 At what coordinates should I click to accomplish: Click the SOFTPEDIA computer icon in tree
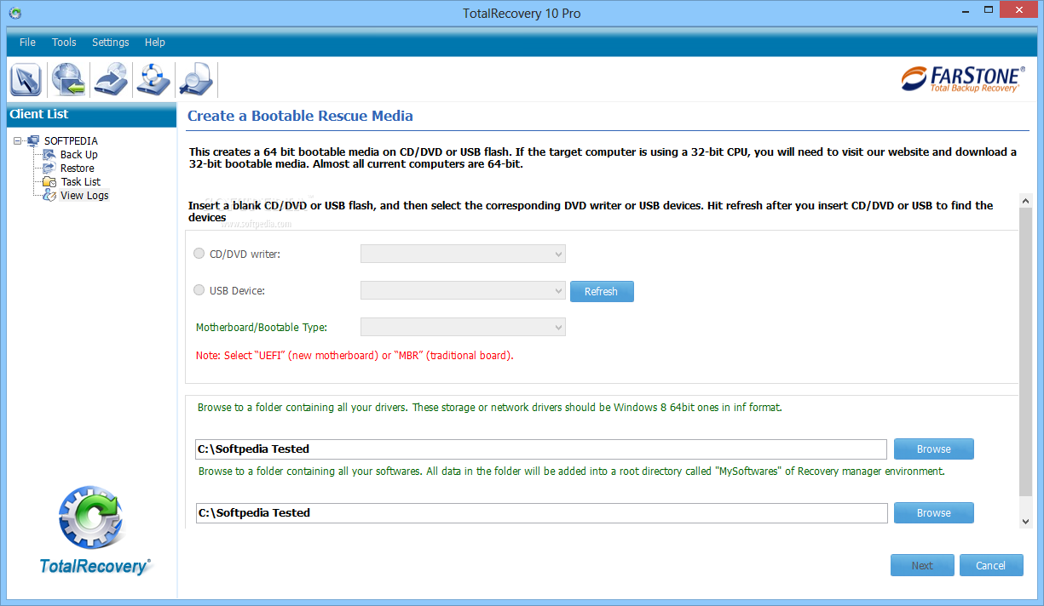33,140
